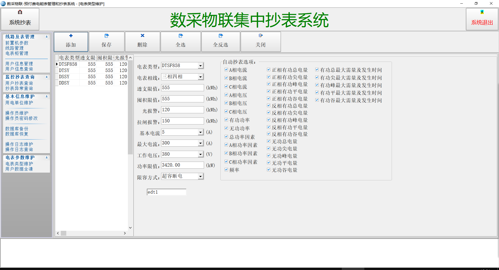Image resolution: width=499 pixels, height=270 pixels.
Task: Open 操作员维护 in sidebar
Action: [17, 113]
